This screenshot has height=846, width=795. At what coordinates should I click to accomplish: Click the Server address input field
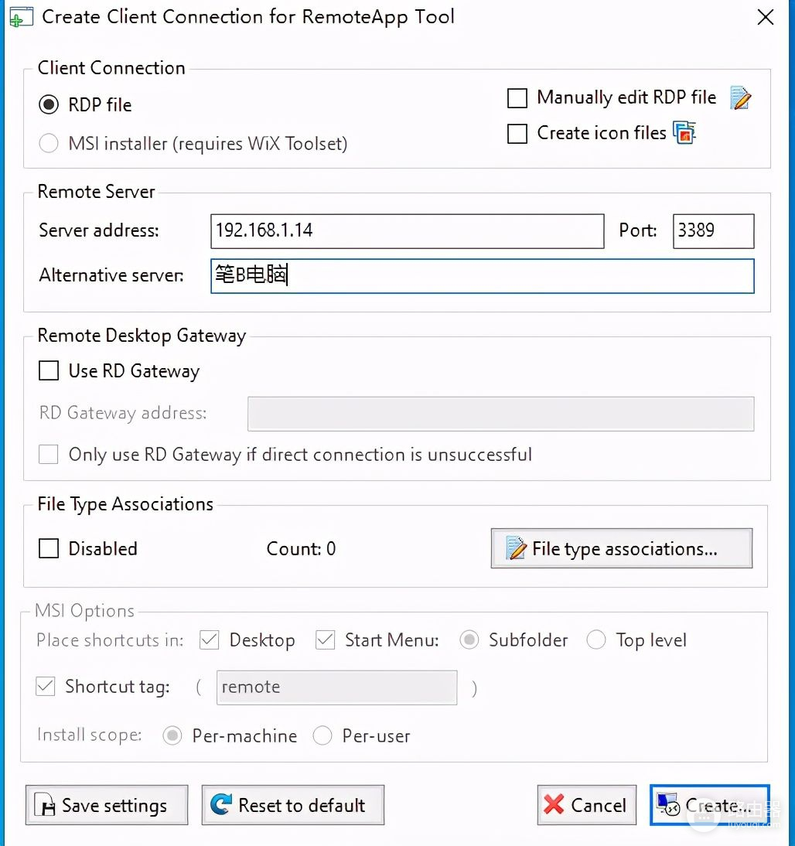407,231
